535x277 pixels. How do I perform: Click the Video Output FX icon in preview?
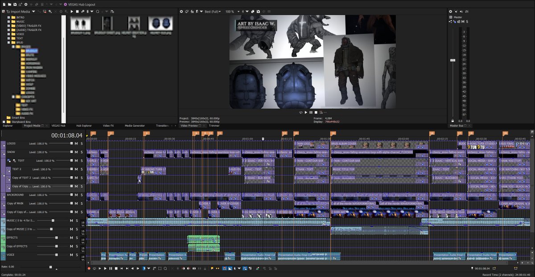point(192,12)
